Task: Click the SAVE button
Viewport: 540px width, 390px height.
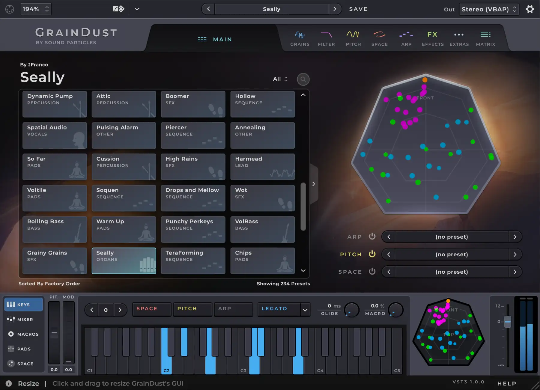Action: (358, 9)
